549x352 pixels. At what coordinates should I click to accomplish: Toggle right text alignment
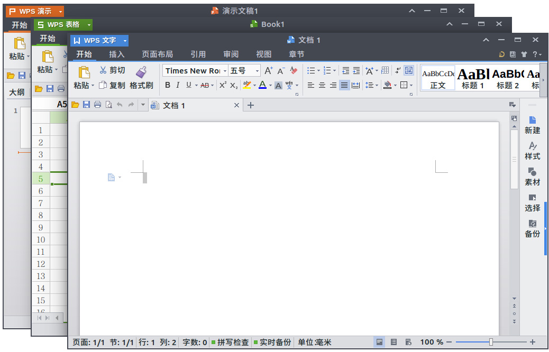pos(333,85)
